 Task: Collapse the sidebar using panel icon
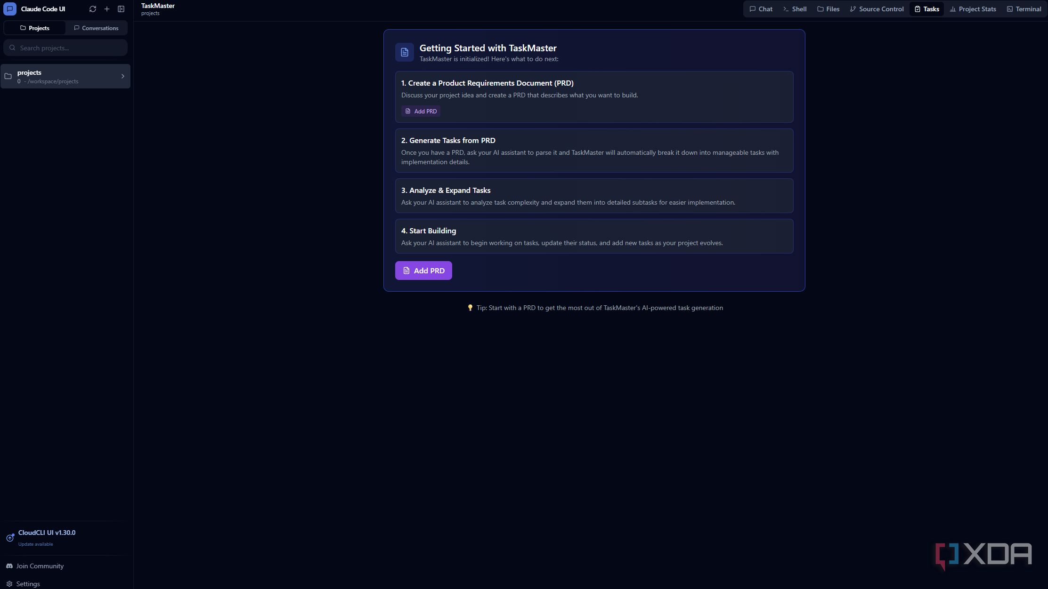click(121, 9)
